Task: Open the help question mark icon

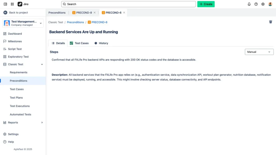Action: coord(256,4)
